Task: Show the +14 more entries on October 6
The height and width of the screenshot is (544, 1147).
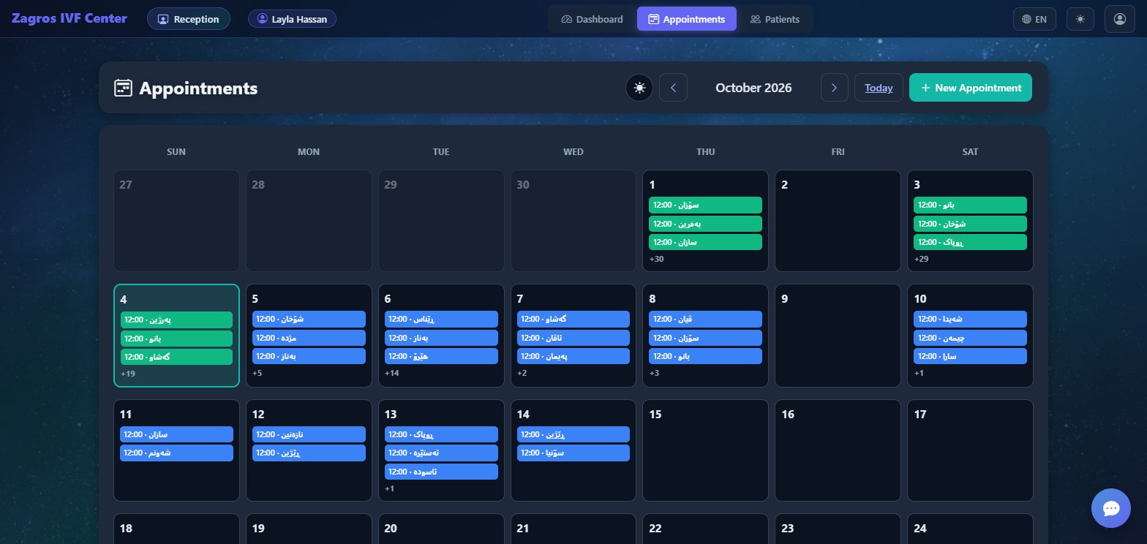Action: pos(392,373)
